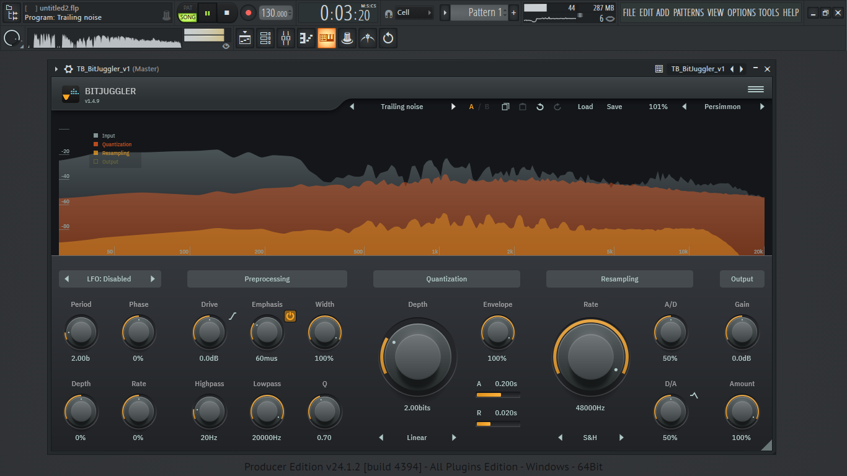Click the Preprocessing section button
847x476 pixels.
click(x=267, y=279)
